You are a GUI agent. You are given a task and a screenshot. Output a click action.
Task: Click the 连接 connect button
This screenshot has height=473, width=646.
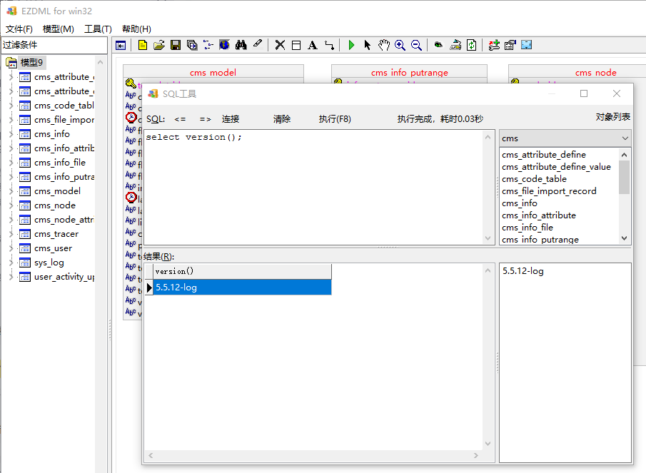coord(231,119)
